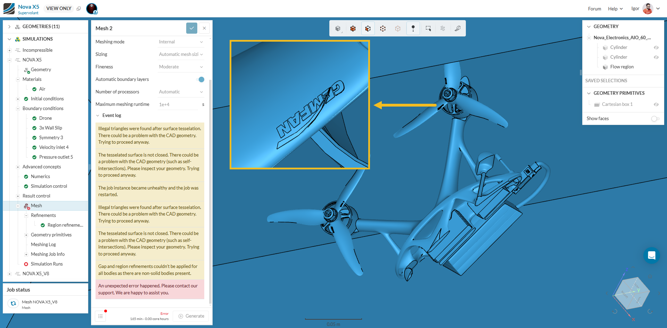Open the Sizing dropdown
Viewport: 667px width, 328px height.
181,54
